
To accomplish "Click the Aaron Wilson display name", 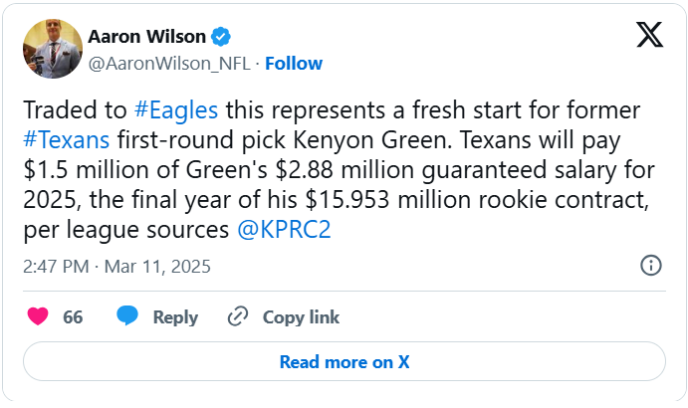I will pos(146,37).
